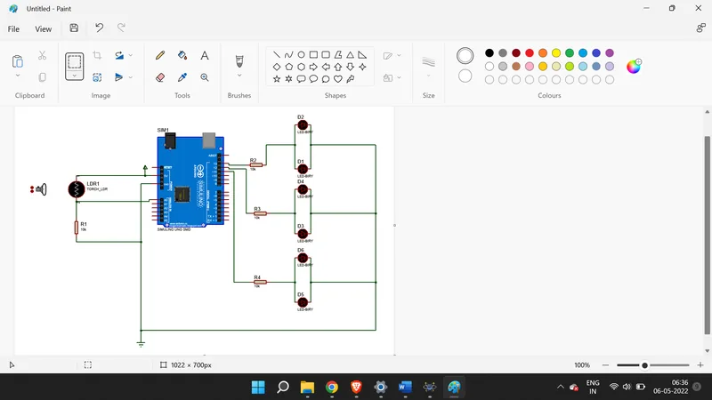Choose the Rectangle shape
The image size is (712, 400).
(313, 55)
